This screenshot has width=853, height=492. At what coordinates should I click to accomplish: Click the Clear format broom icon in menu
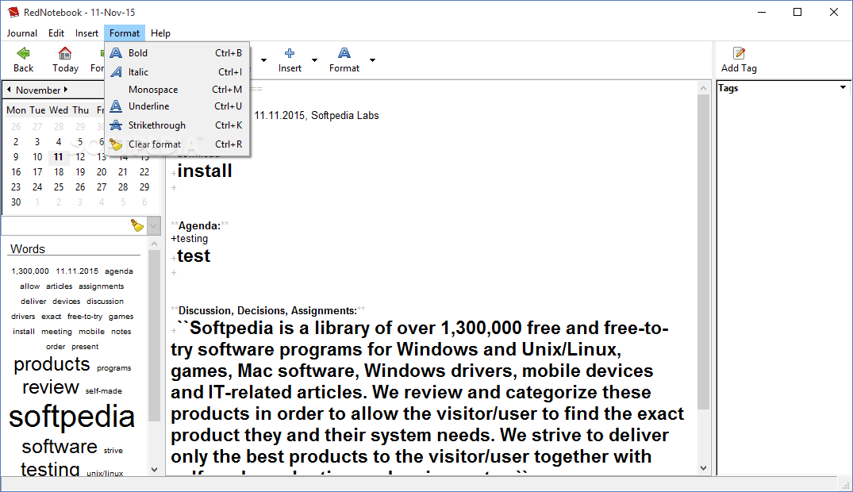(116, 144)
